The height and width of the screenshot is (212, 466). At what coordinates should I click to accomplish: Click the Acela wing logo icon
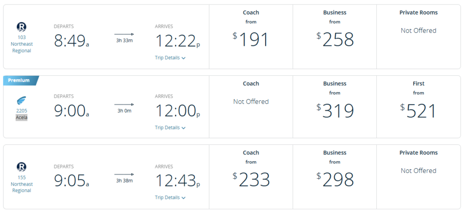click(x=22, y=100)
